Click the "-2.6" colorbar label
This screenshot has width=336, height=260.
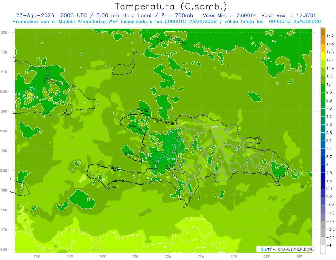click(x=330, y=229)
